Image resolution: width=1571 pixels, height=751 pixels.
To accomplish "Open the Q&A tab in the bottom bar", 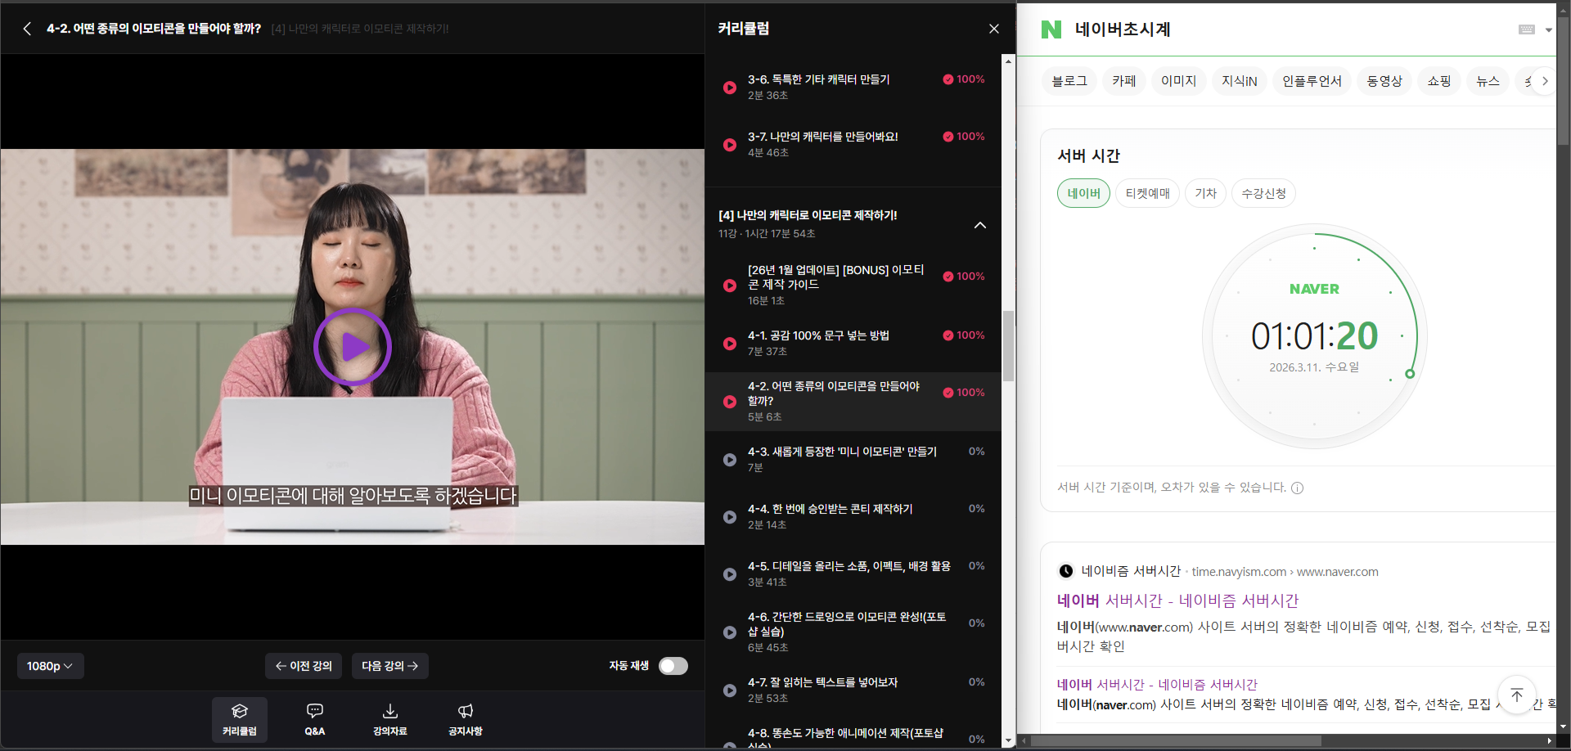I will point(315,720).
